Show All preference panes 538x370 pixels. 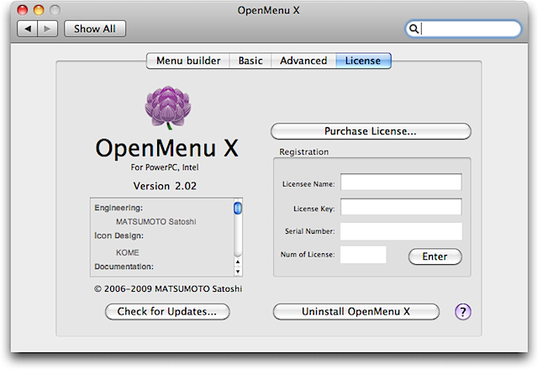(x=95, y=29)
